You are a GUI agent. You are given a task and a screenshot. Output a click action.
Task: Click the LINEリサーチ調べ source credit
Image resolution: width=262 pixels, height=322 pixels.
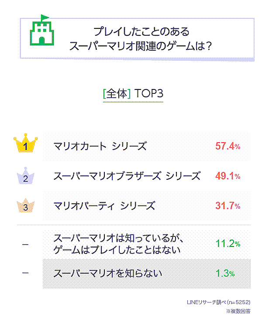[x=218, y=302]
